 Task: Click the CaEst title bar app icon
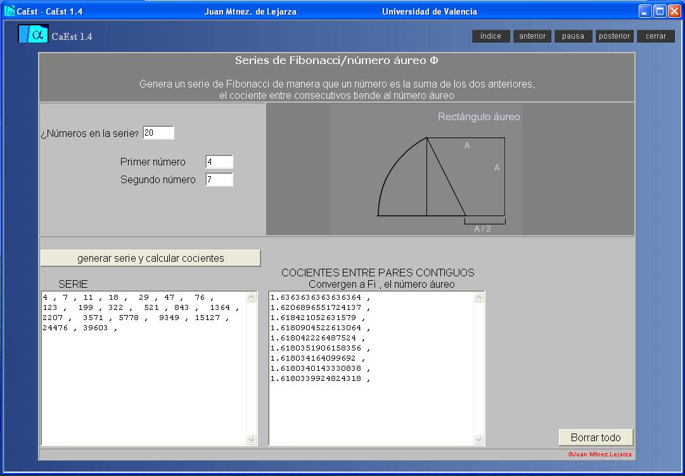click(x=9, y=11)
